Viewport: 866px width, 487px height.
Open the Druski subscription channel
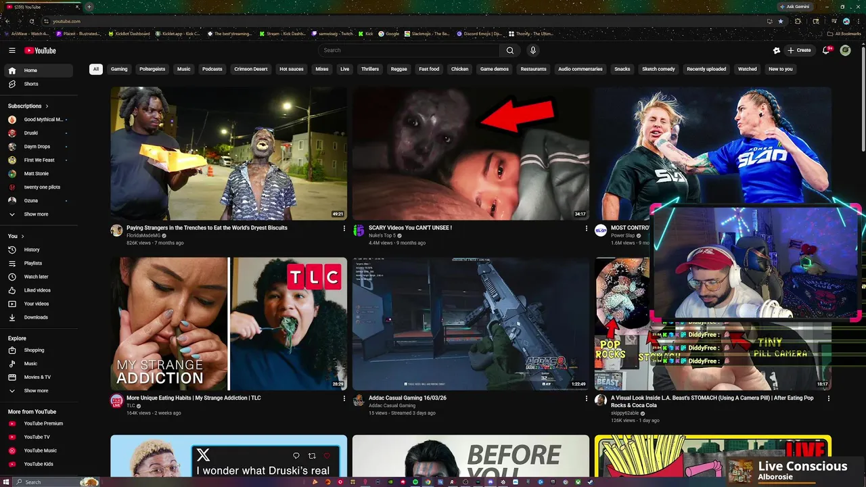[x=38, y=133]
